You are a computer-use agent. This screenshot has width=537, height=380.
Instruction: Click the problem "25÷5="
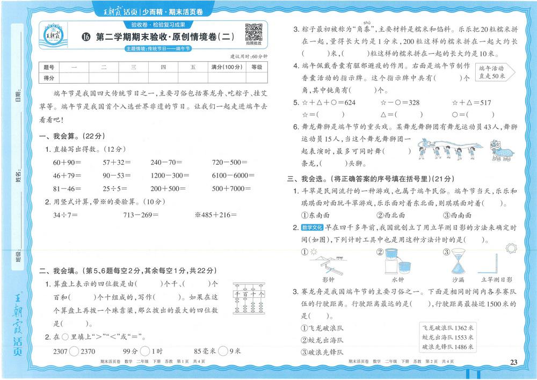point(115,188)
